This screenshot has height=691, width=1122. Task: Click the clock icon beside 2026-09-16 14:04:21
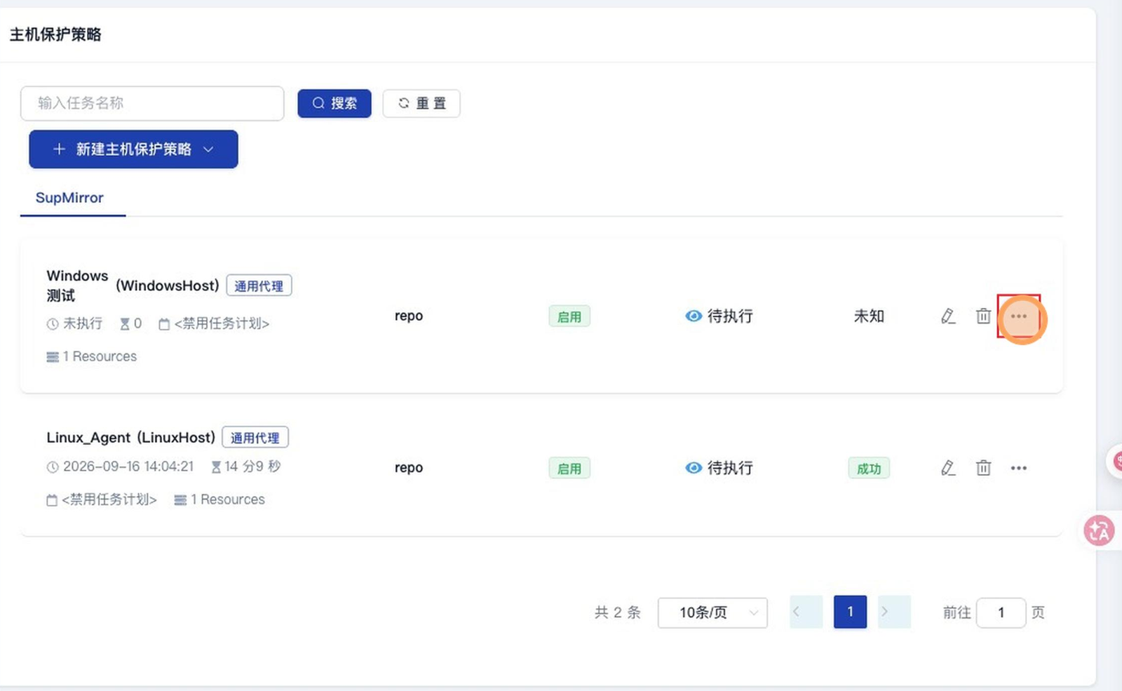coord(53,467)
